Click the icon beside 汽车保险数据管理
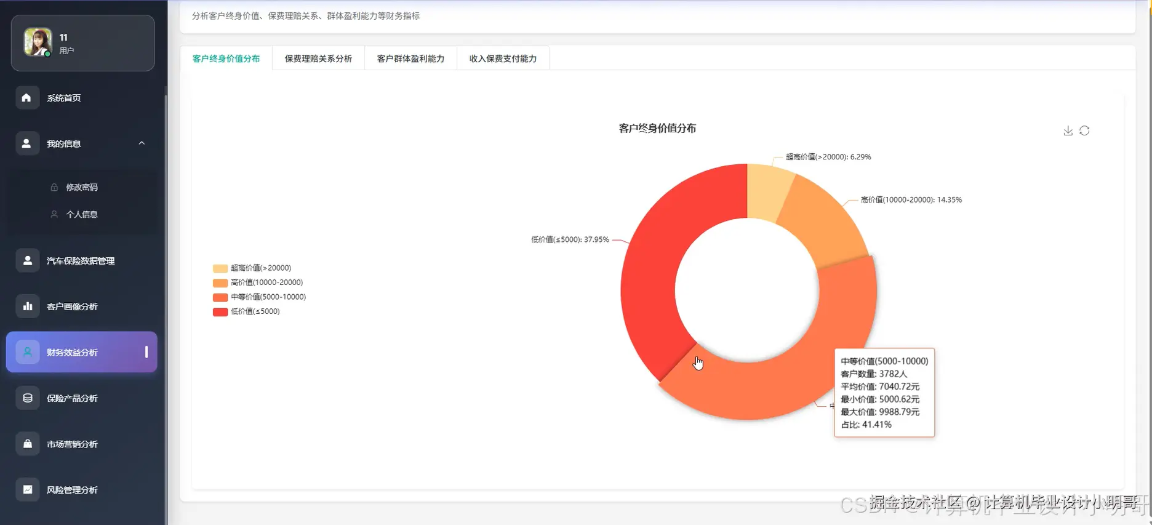1152x525 pixels. pyautogui.click(x=27, y=260)
